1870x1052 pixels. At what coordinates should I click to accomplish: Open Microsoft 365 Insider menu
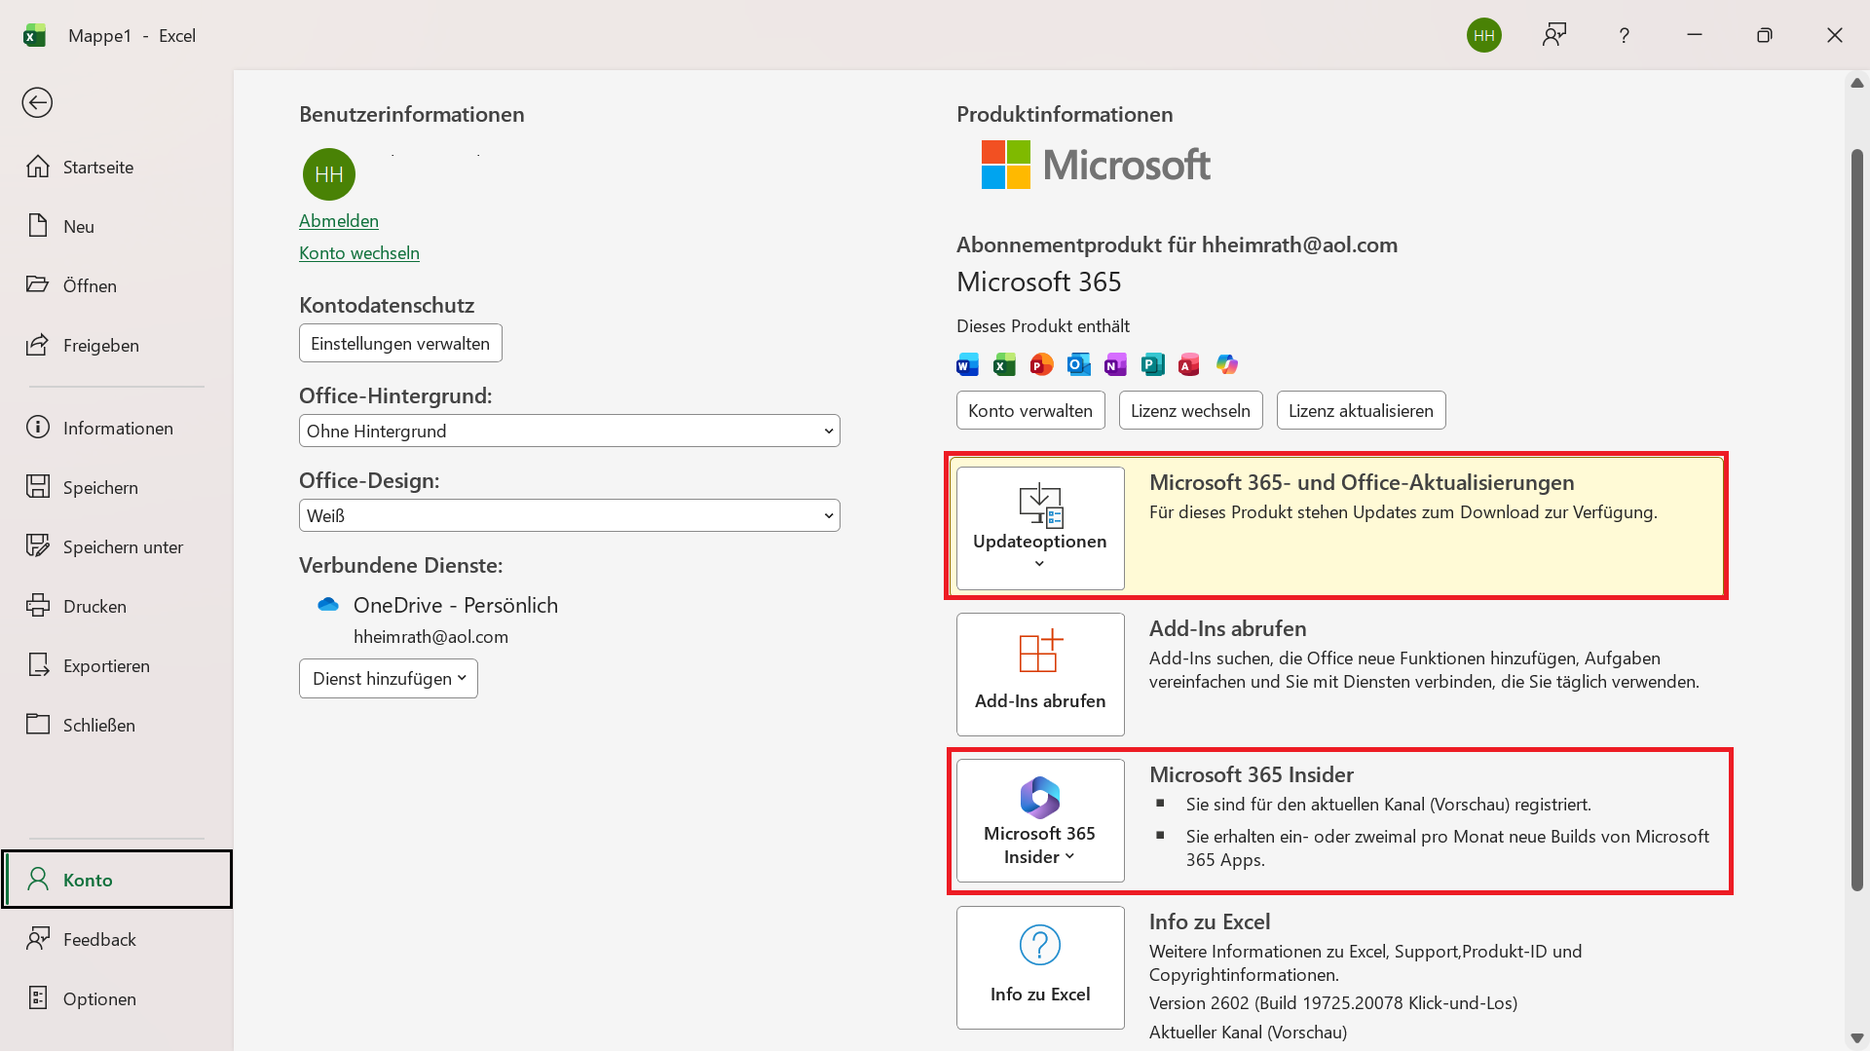(x=1040, y=820)
